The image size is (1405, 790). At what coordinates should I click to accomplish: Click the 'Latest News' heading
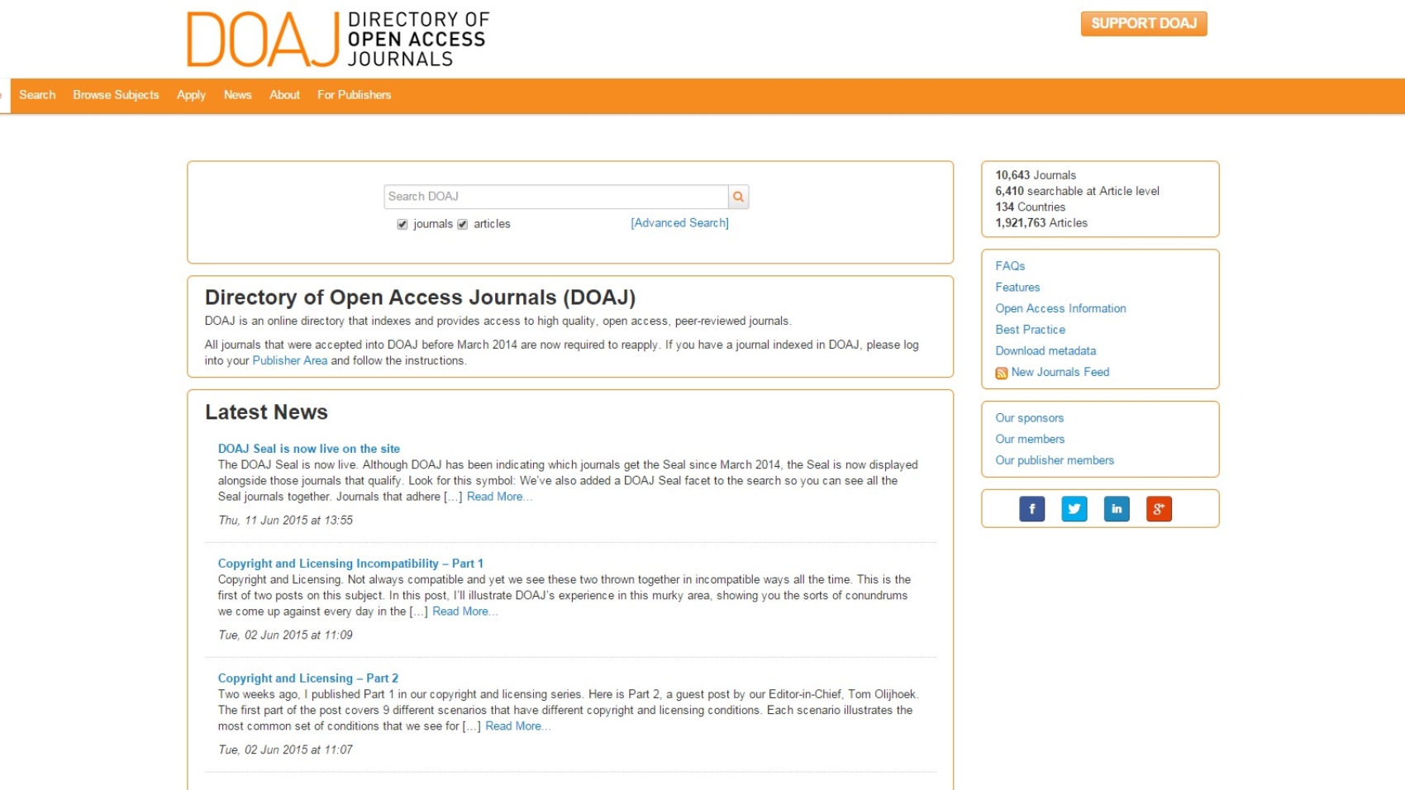point(266,412)
